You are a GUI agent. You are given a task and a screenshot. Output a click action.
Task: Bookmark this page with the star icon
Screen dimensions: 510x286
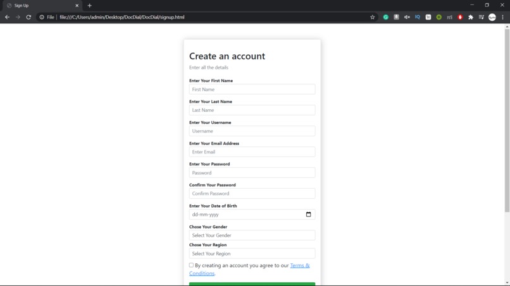(x=373, y=17)
